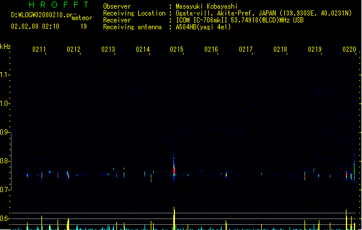Viewport: 362px width, 230px height.
Task: Click the 0211 time marker
Action: point(39,49)
